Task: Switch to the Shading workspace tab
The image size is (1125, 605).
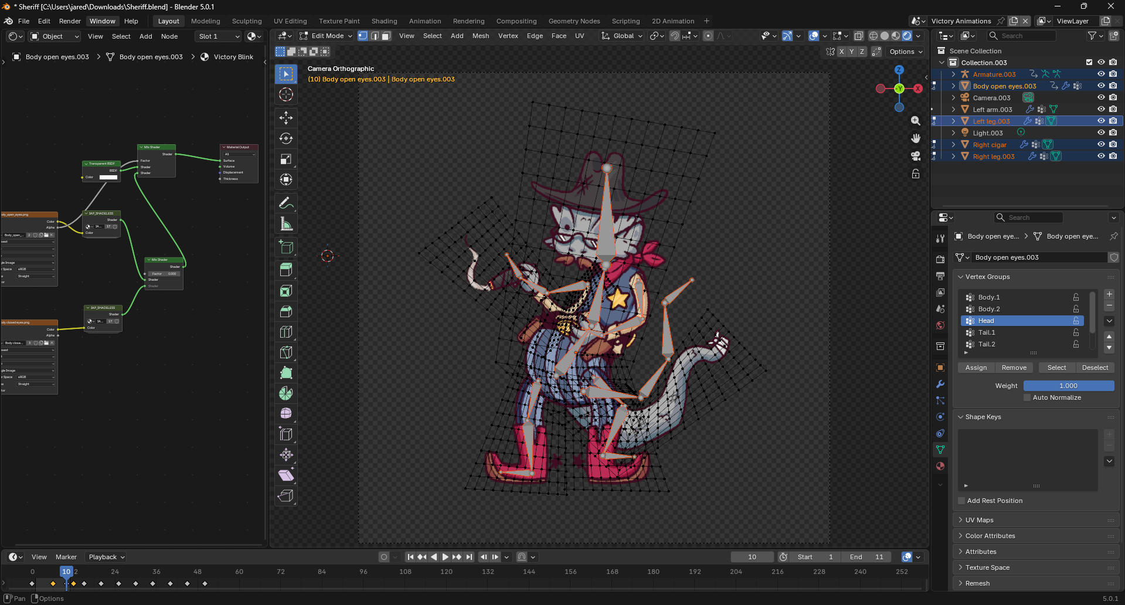Action: coord(384,21)
